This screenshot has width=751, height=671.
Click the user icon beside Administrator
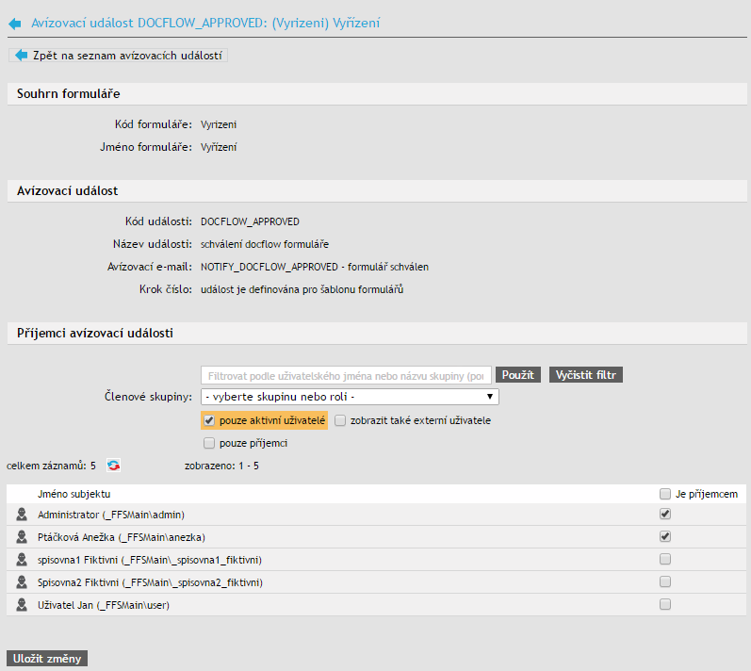click(x=22, y=515)
